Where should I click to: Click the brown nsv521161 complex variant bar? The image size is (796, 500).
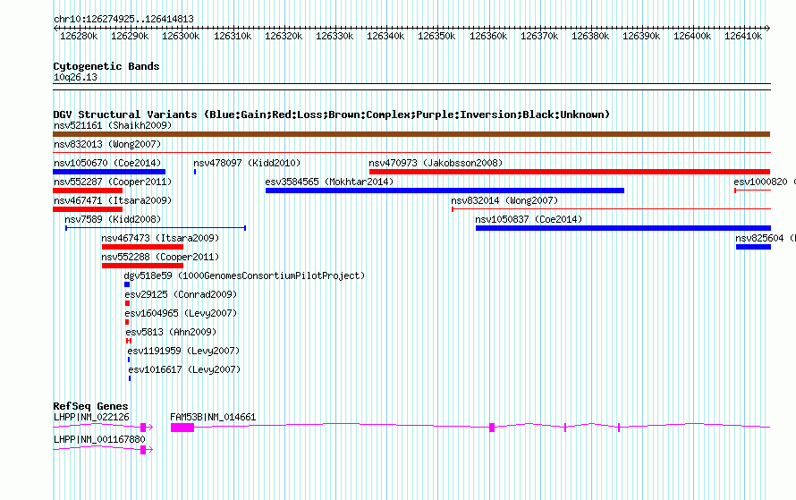tap(411, 134)
